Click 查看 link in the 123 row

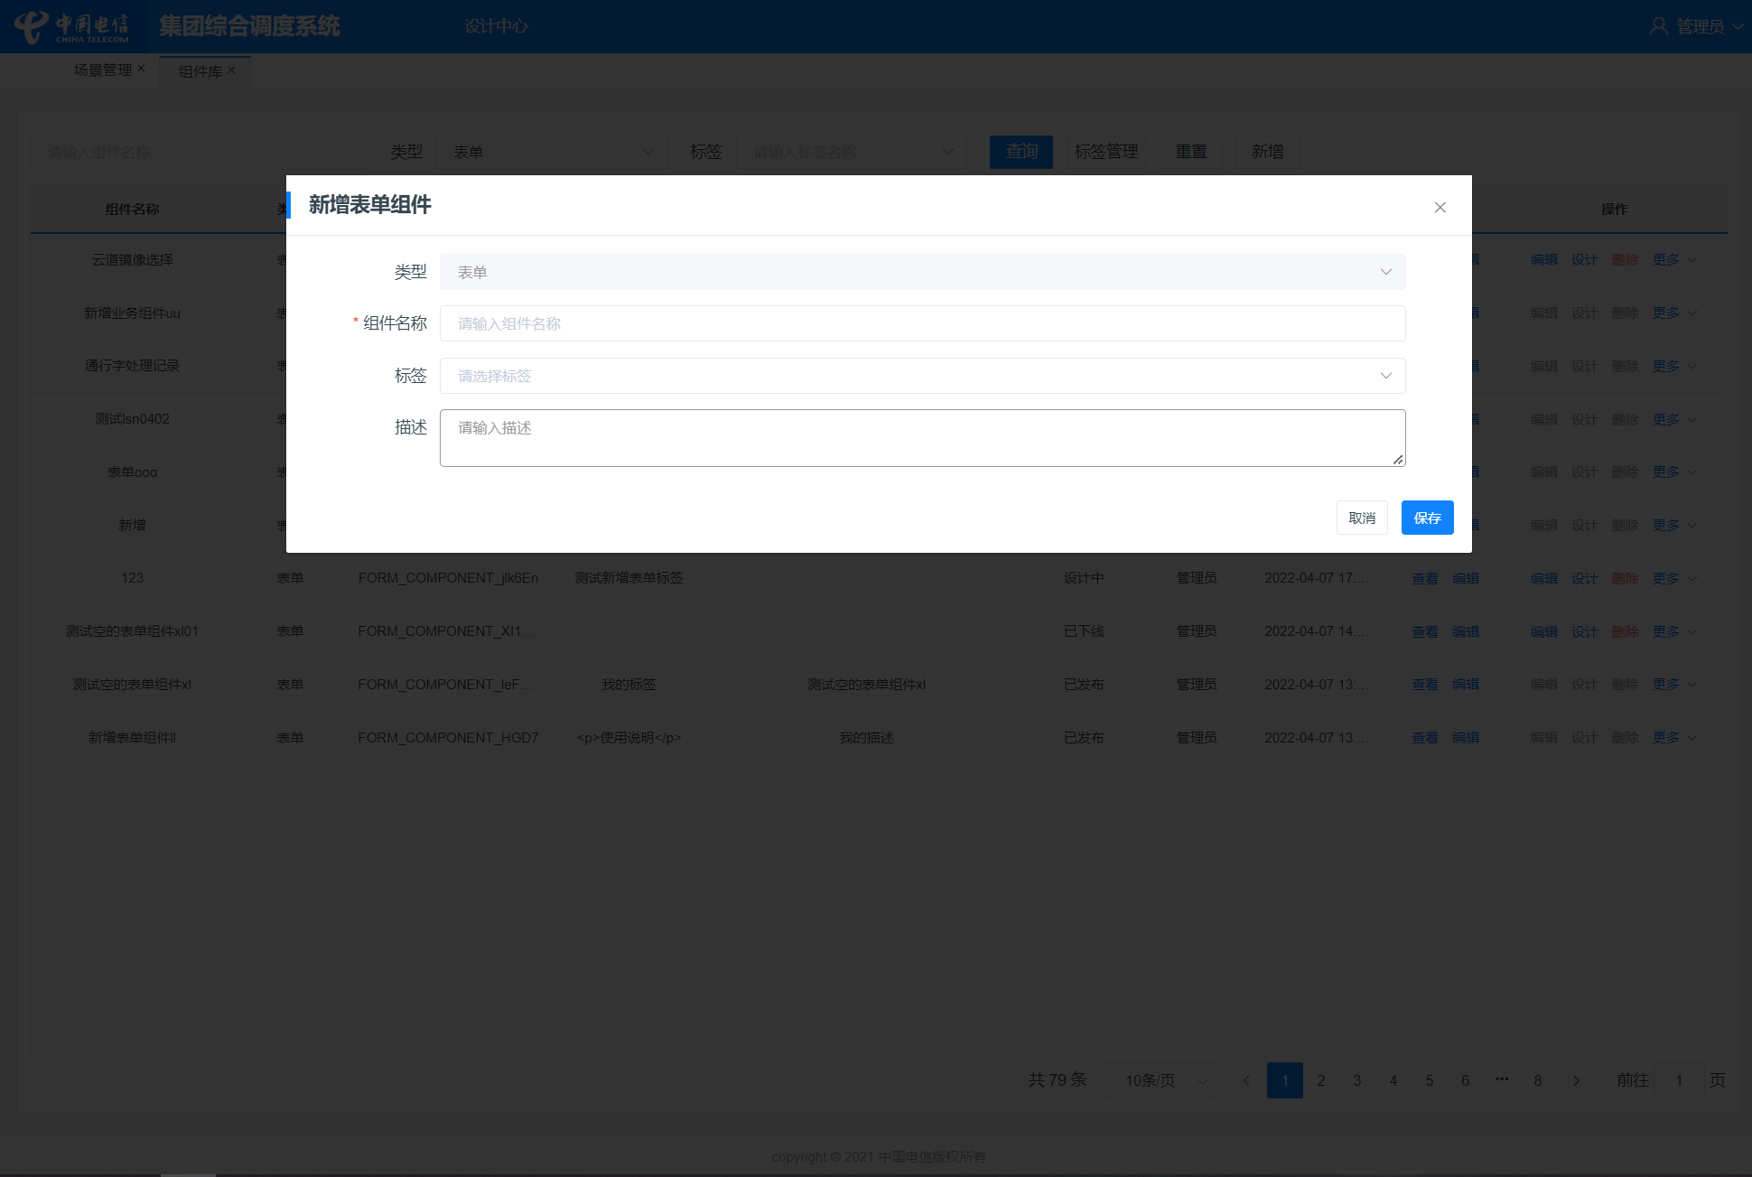coord(1424,578)
